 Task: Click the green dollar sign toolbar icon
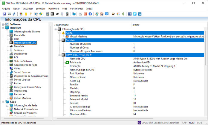[123, 14]
